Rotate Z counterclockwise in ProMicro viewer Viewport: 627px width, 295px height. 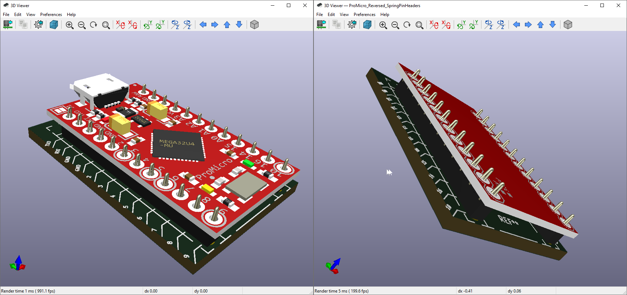[x=501, y=25]
